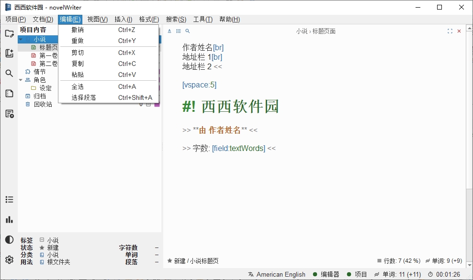Click the 小说 › 标题页面 document title header

point(315,31)
